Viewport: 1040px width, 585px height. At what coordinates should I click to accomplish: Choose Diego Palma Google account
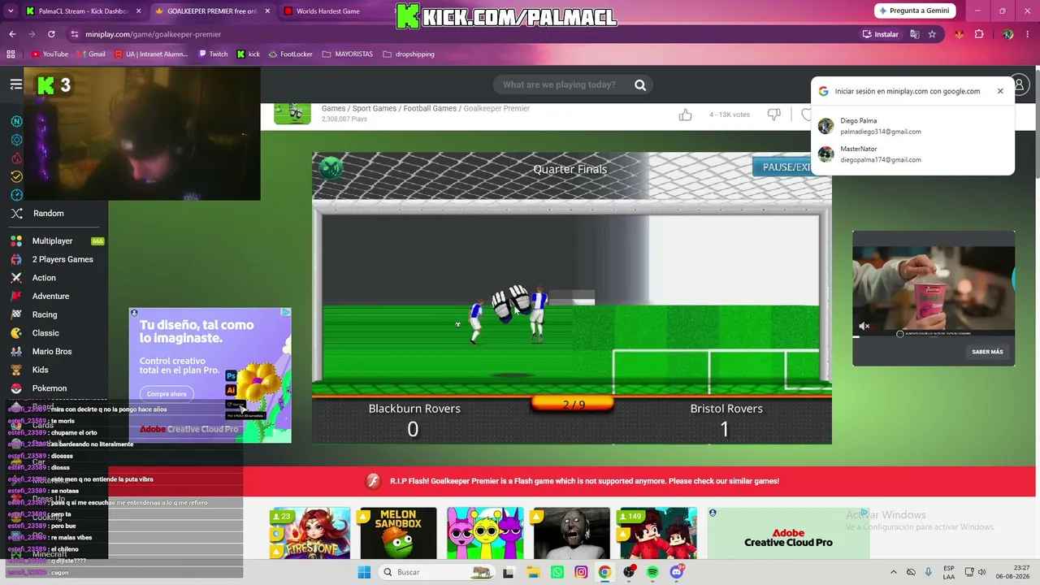(912, 126)
